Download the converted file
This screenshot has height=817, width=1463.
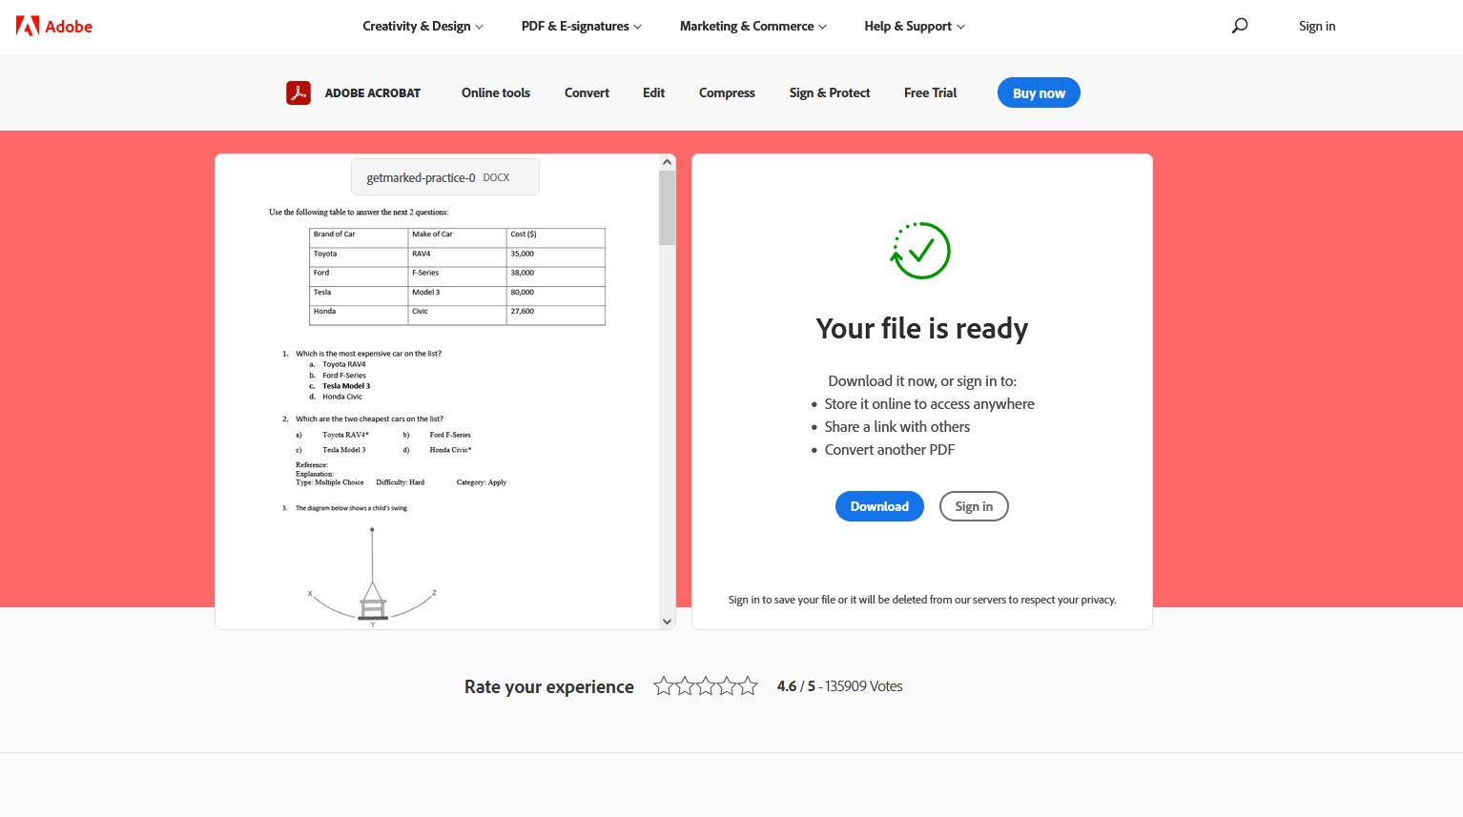(x=879, y=506)
